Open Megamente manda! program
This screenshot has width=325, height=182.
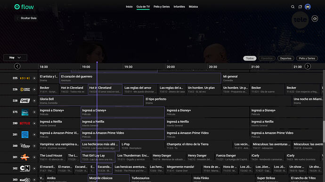(x=183, y=168)
